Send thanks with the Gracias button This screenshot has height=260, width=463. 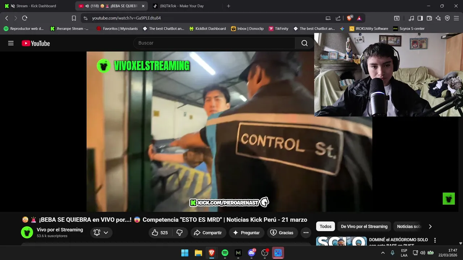pyautogui.click(x=282, y=233)
